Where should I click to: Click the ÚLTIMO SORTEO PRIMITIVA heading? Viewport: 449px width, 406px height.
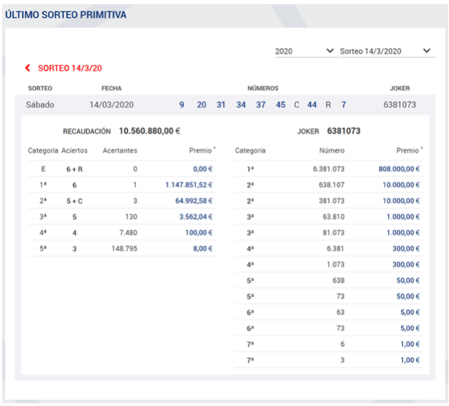(66, 15)
